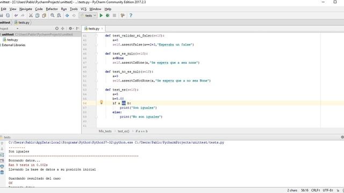The width and height of the screenshot is (344, 193).
Task: Click the Copy icon in toolbar
Action: (x=38, y=16)
